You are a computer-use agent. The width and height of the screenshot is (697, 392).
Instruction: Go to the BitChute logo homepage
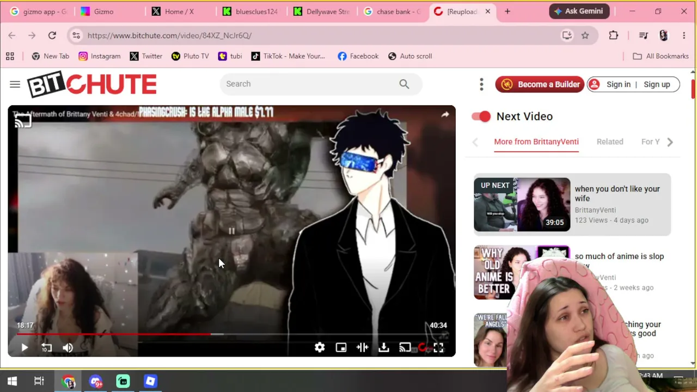92,84
